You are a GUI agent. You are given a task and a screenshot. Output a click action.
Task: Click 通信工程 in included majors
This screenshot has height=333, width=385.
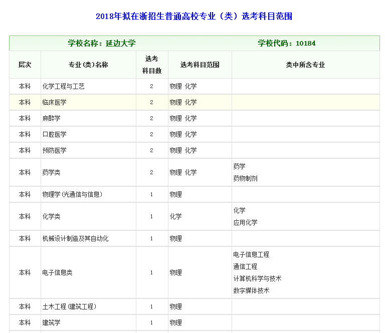click(x=245, y=266)
